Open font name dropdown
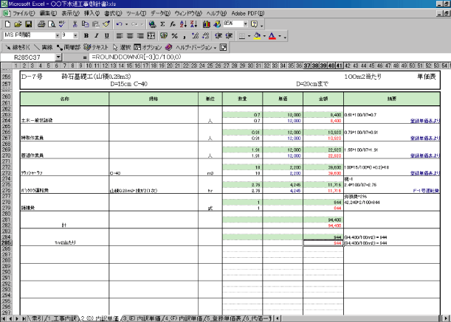This screenshot has width=451, height=322. [x=58, y=35]
